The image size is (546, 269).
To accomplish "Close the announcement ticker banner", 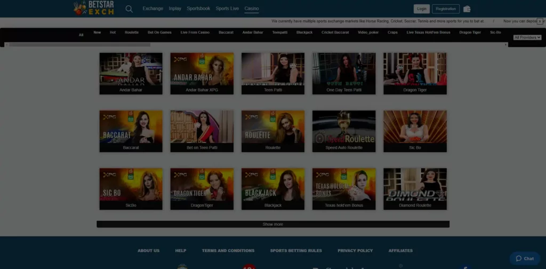I will (x=540, y=21).
